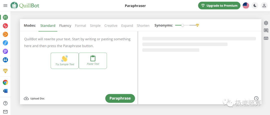Viewport: 270px width, 115px height.
Task: Toggle dark mode moon icon
Action: [x=255, y=6]
